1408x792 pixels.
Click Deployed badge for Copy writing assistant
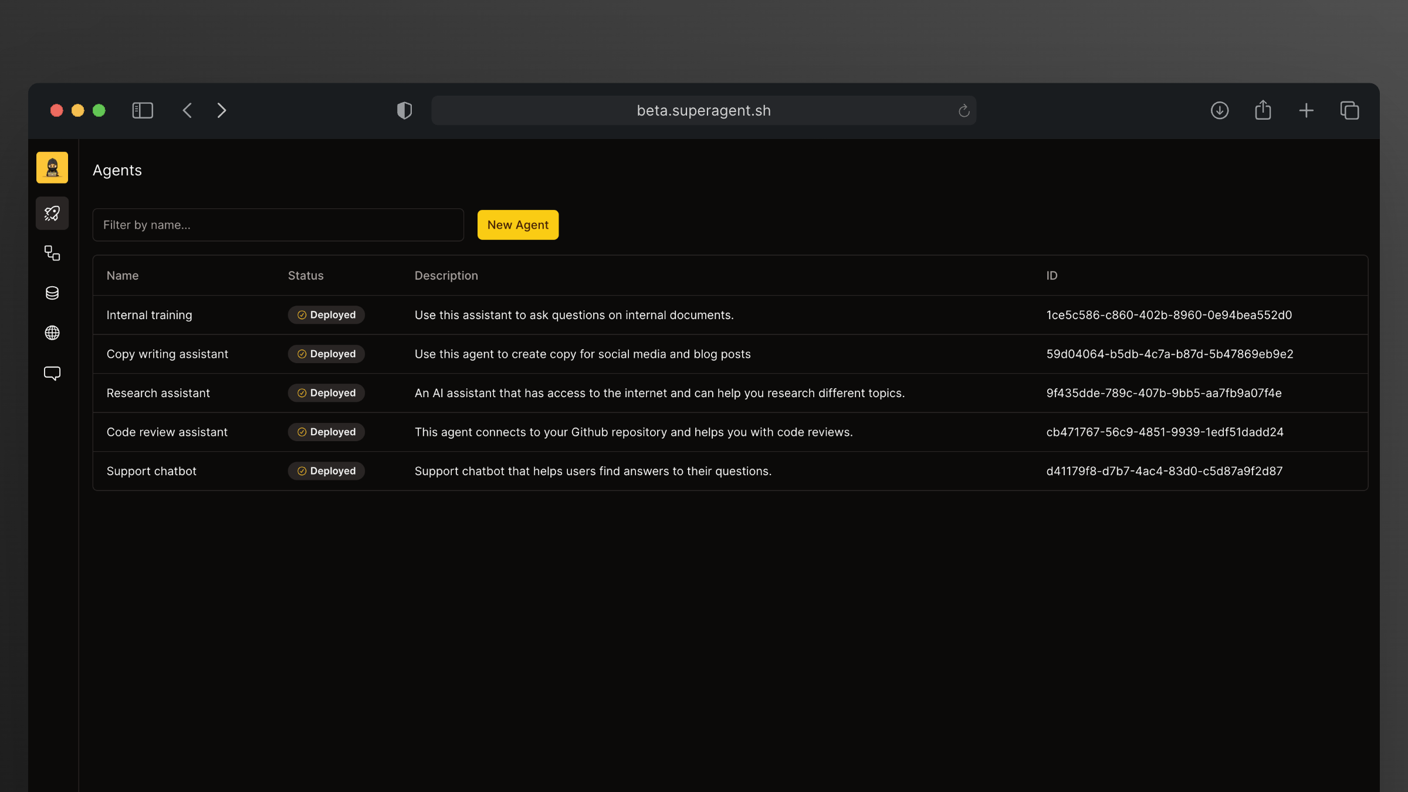tap(326, 354)
